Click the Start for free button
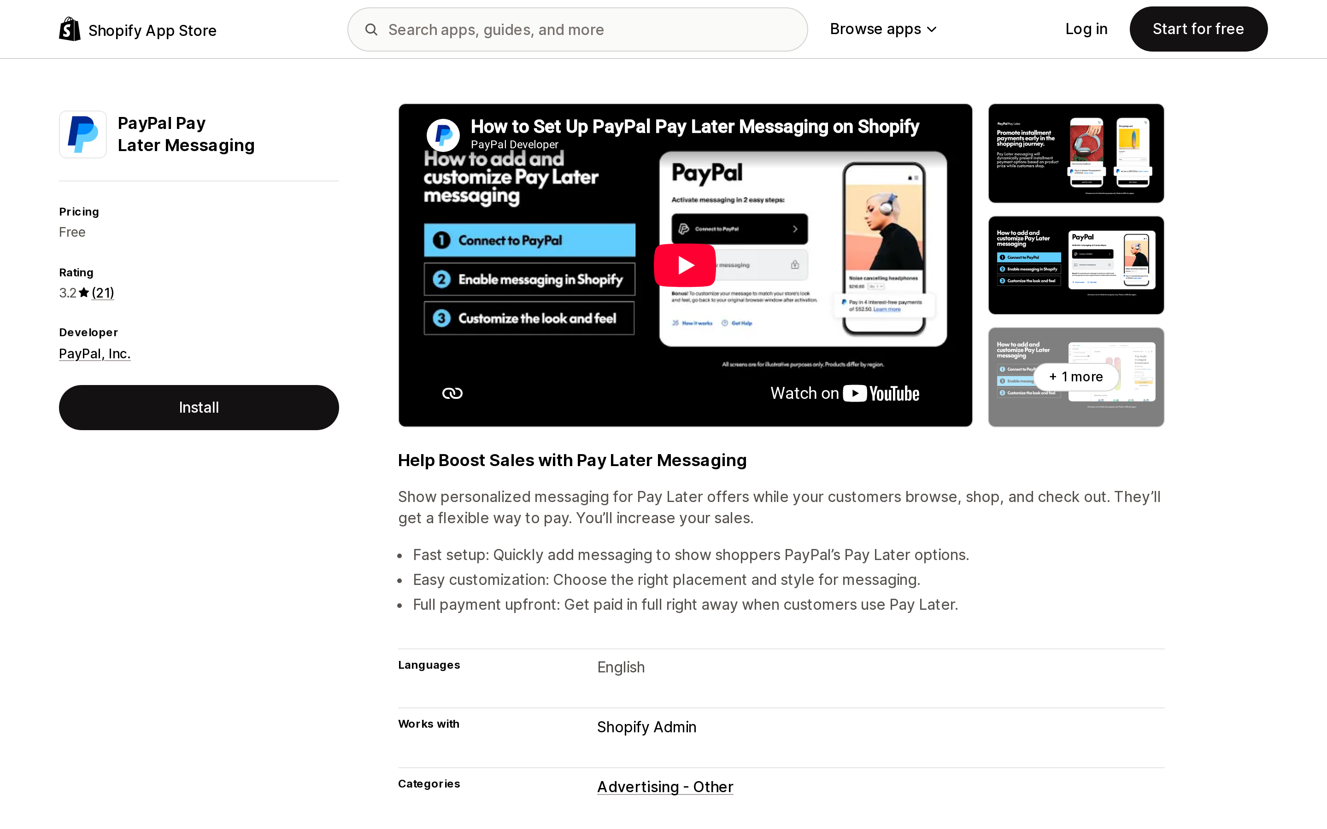The height and width of the screenshot is (829, 1327). 1198,29
